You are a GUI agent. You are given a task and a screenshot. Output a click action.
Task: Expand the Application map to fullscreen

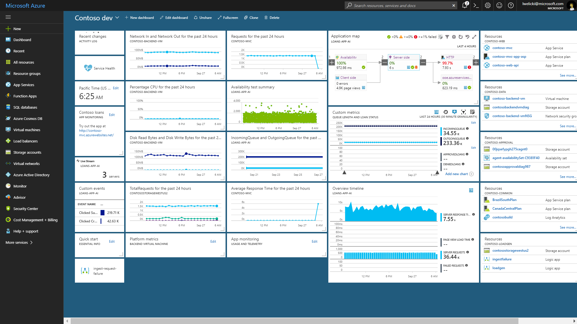tap(474, 37)
